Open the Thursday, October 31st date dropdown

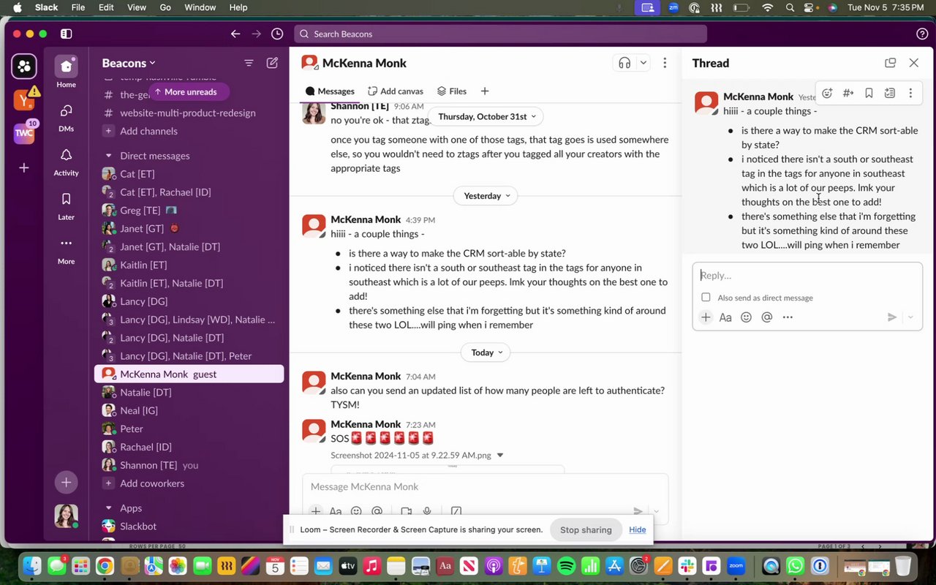click(487, 116)
